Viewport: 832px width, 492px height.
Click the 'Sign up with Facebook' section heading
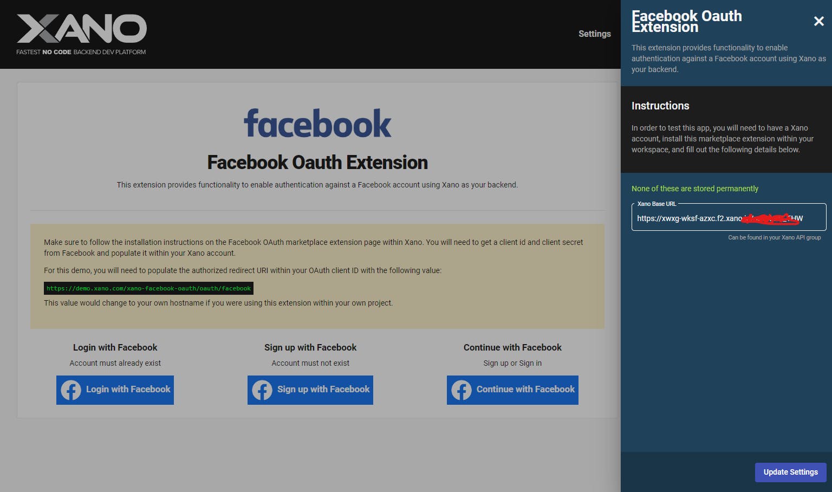(310, 347)
